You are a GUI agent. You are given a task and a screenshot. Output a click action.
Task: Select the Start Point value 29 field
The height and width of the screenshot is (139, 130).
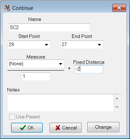[29, 45]
